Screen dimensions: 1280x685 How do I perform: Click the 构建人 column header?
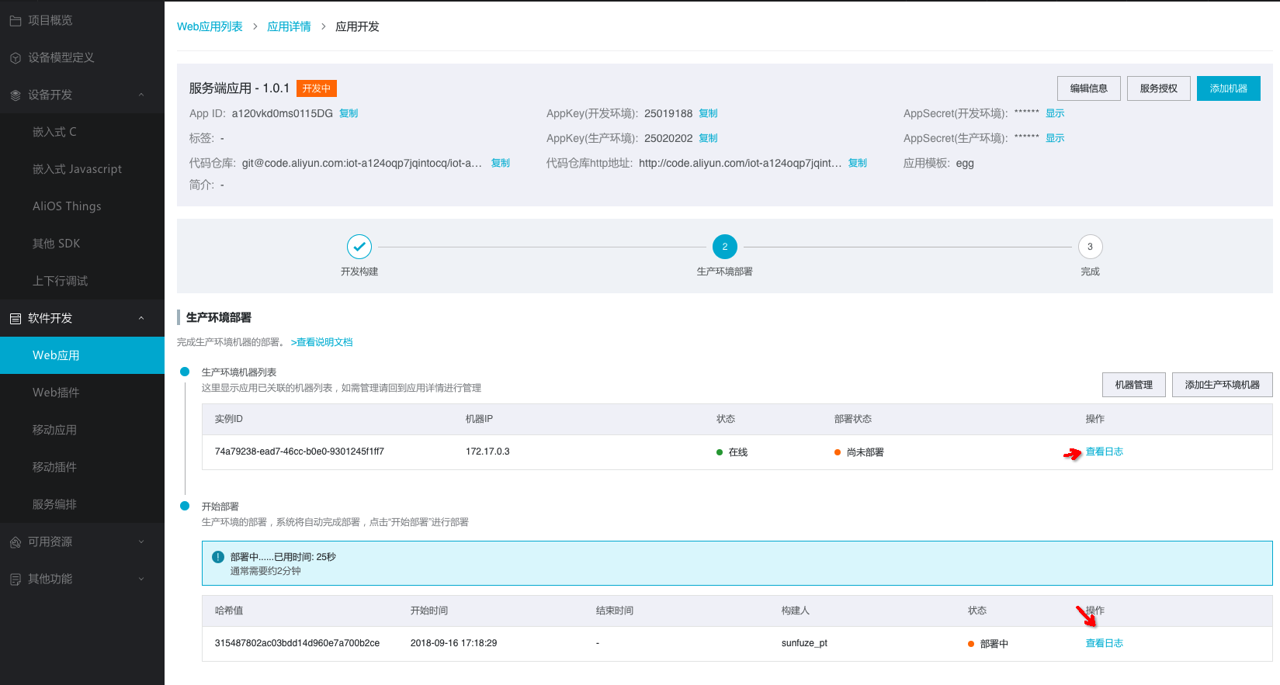(796, 611)
